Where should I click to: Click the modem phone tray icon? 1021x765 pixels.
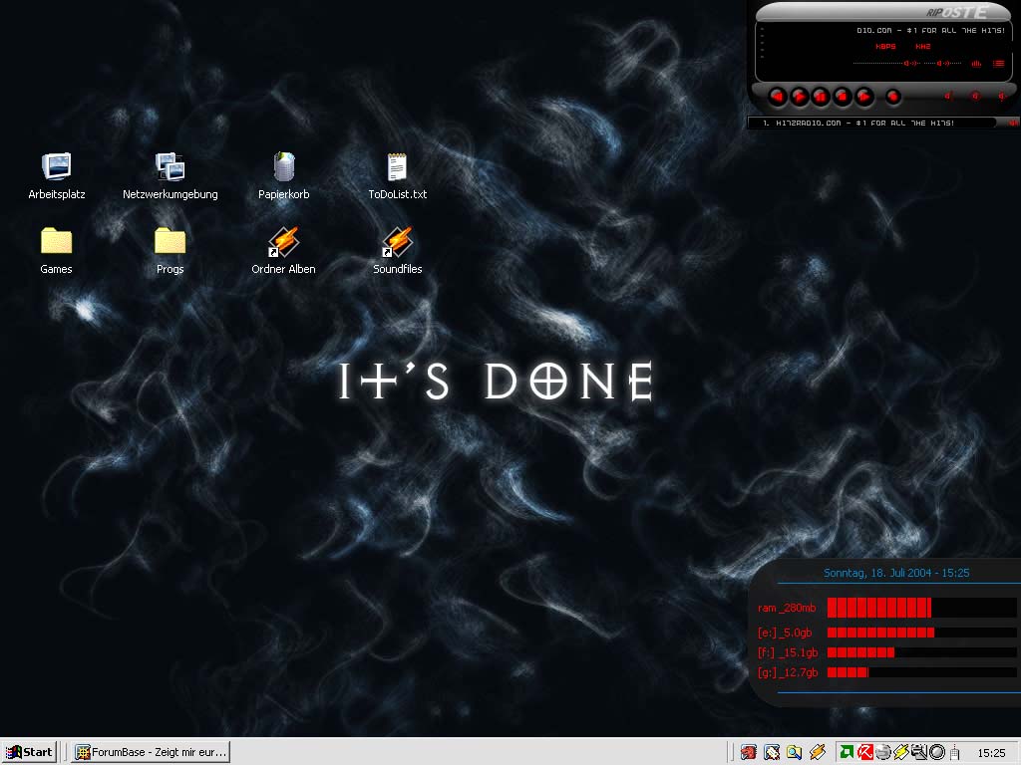click(954, 753)
